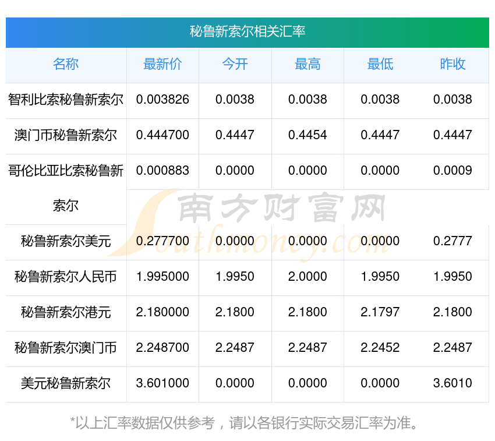Select the 最新价 column header
This screenshot has height=441, width=495.
tap(162, 64)
